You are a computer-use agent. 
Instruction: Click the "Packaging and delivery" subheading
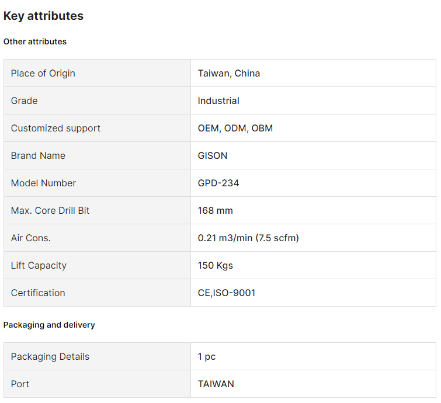pos(49,325)
